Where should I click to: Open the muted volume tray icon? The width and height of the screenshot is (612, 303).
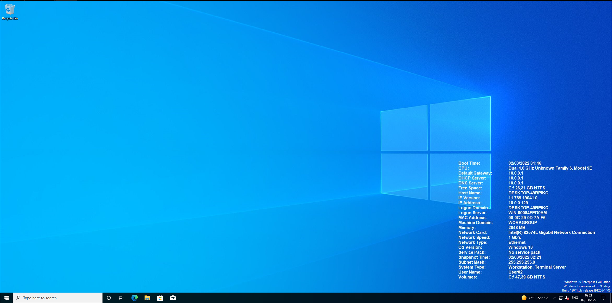pyautogui.click(x=567, y=298)
